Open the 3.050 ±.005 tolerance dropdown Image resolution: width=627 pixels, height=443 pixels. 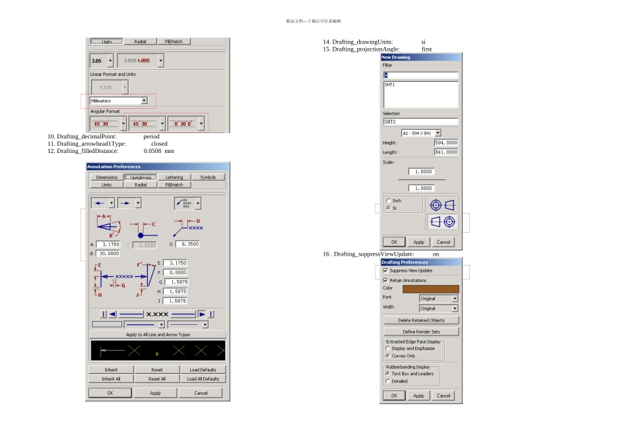[161, 61]
